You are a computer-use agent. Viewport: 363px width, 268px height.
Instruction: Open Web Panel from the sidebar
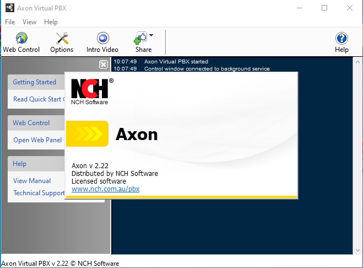point(37,140)
